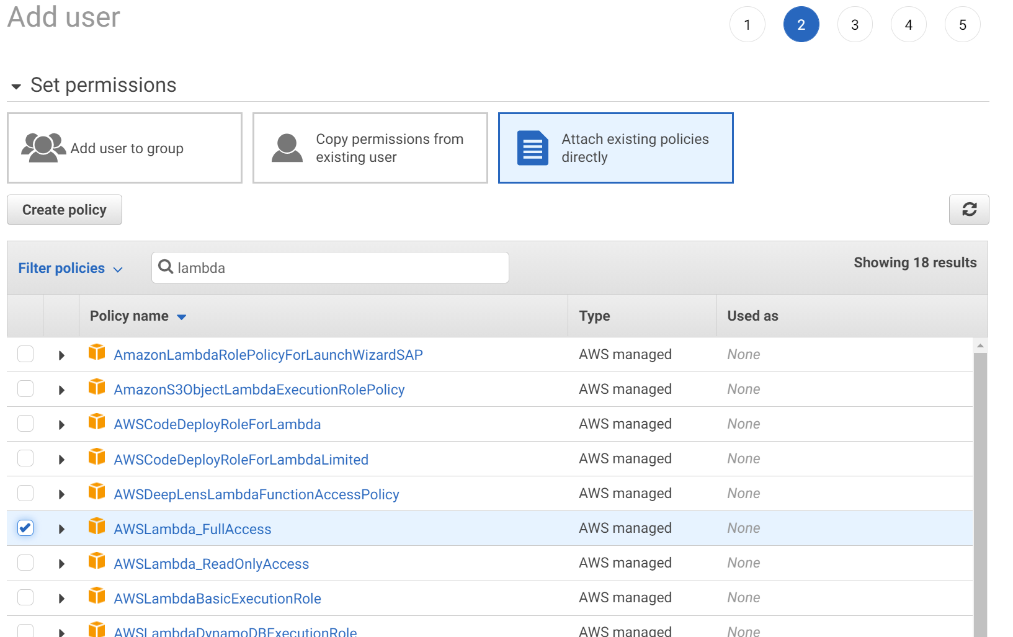Click the refresh policies icon button

pos(969,210)
